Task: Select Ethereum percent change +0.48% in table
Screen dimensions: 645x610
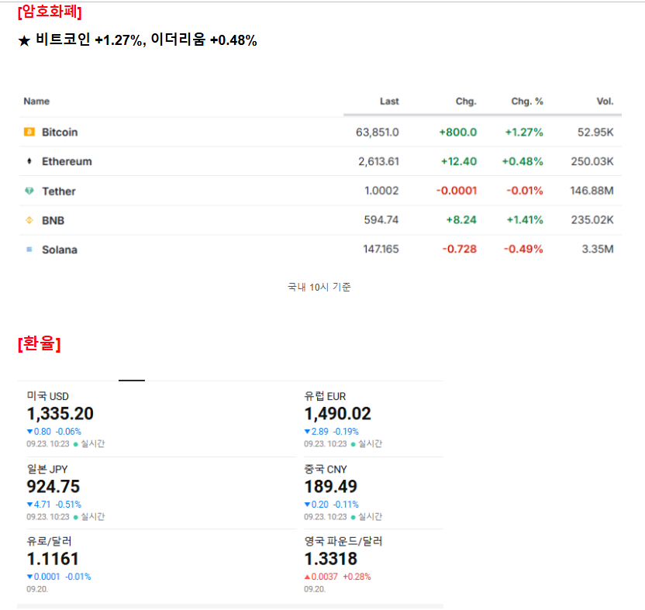Action: [523, 161]
